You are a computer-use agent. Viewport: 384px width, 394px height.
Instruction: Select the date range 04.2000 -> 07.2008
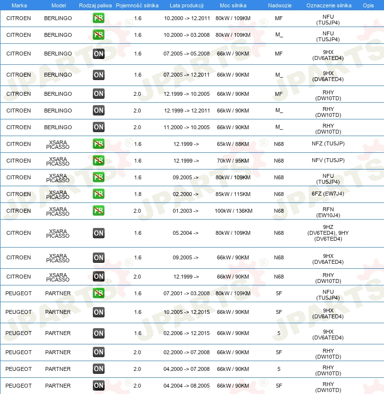(187, 369)
